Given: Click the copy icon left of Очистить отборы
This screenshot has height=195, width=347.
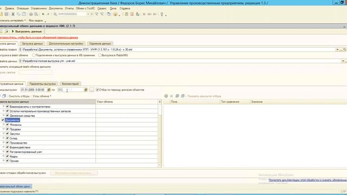Looking at the screenshot, I should pos(4,96).
